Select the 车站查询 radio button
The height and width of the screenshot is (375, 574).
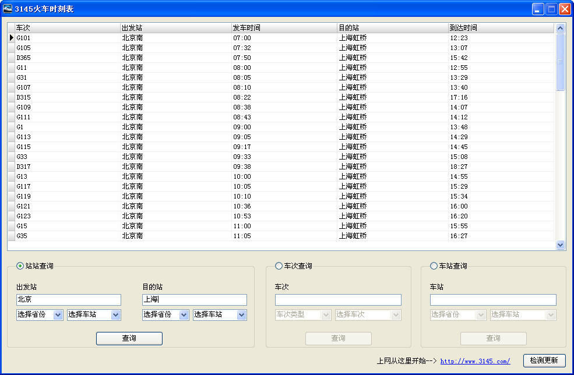[x=434, y=266]
